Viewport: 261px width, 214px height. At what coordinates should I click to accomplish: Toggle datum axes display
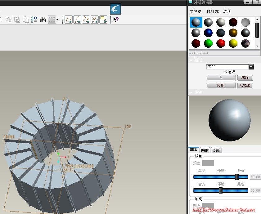pyautogui.click(x=77, y=20)
